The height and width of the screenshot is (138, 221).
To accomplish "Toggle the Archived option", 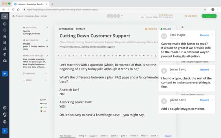I will pyautogui.click(x=150, y=29).
